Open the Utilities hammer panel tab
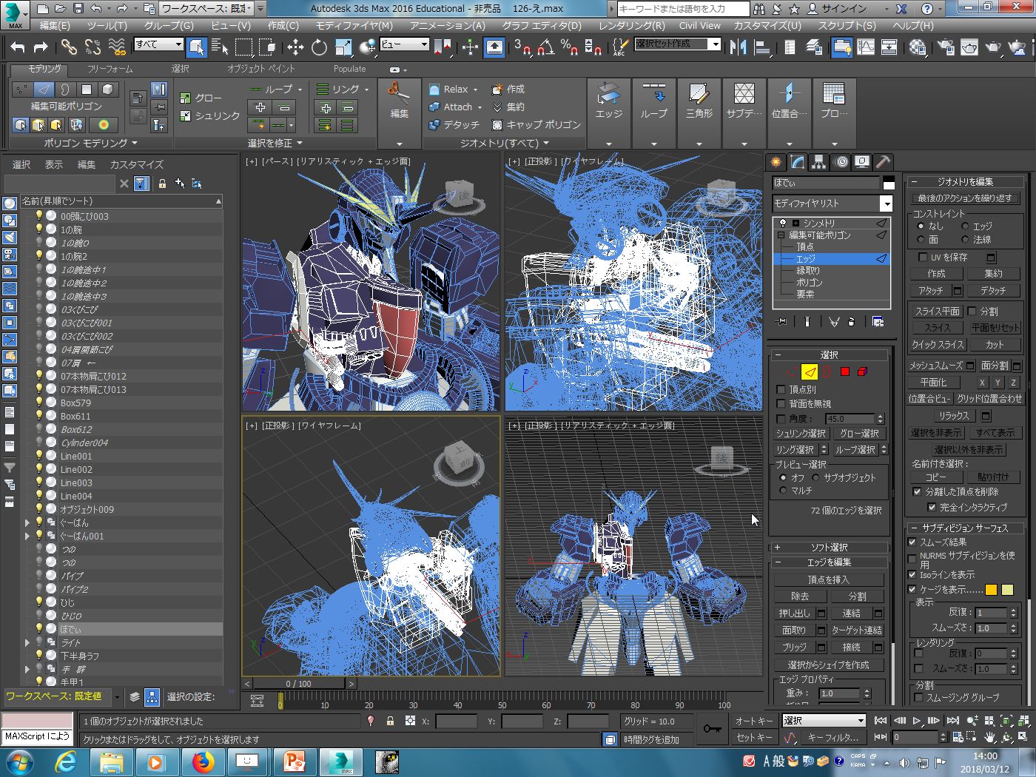Viewport: 1036px width, 777px height. click(884, 161)
